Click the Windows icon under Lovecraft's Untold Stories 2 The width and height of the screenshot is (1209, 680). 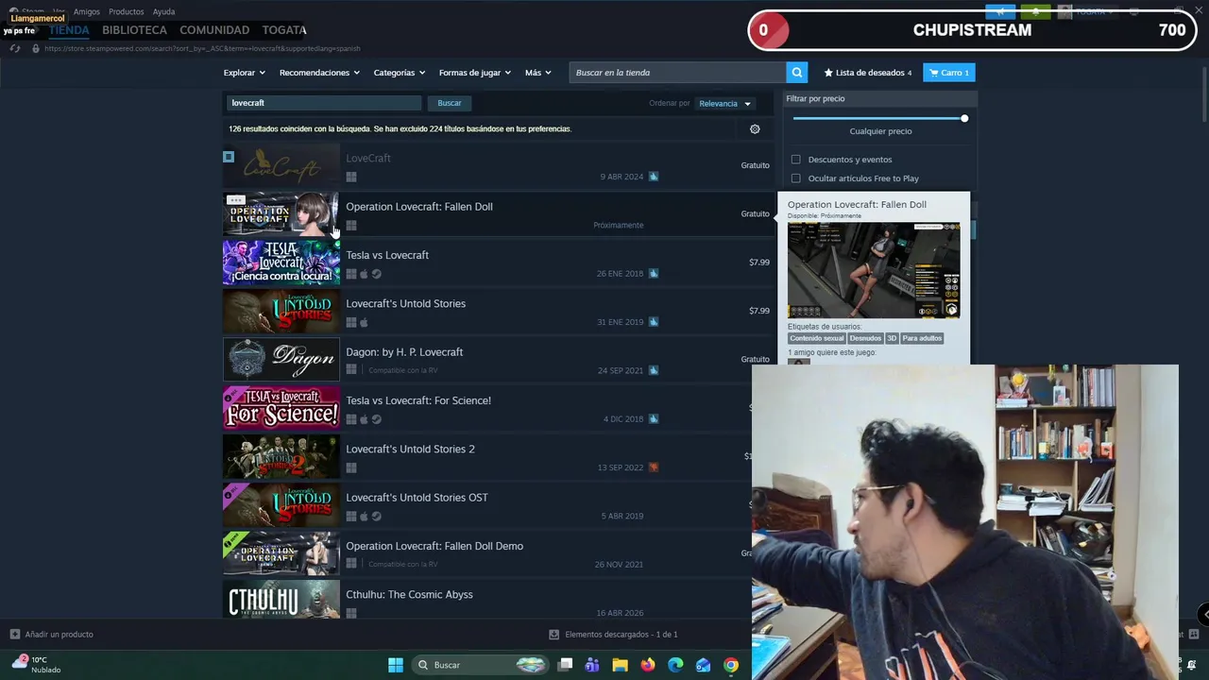351,467
